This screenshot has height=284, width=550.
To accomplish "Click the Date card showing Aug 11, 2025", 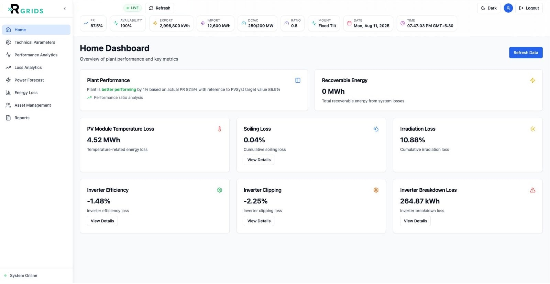I will pos(368,23).
